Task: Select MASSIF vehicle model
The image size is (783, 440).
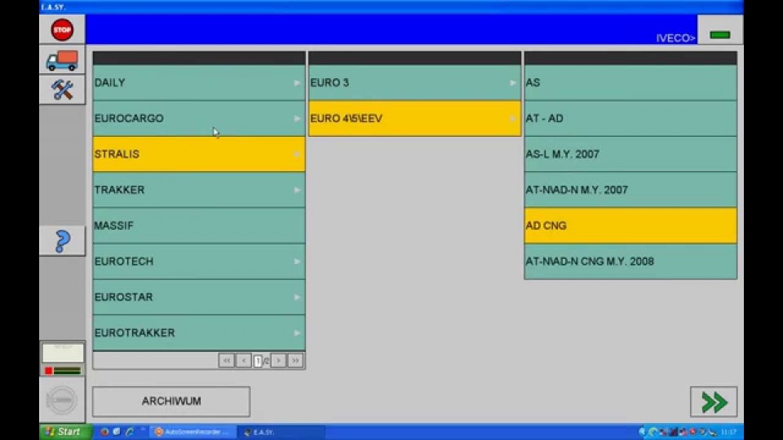Action: [x=199, y=226]
